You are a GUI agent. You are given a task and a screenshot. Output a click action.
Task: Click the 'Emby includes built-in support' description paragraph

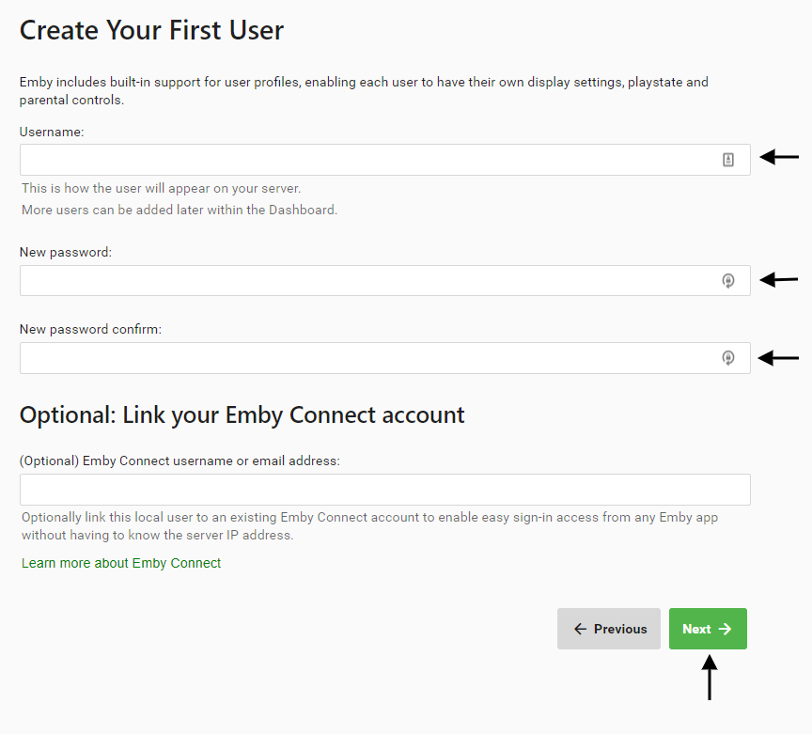pyautogui.click(x=364, y=90)
